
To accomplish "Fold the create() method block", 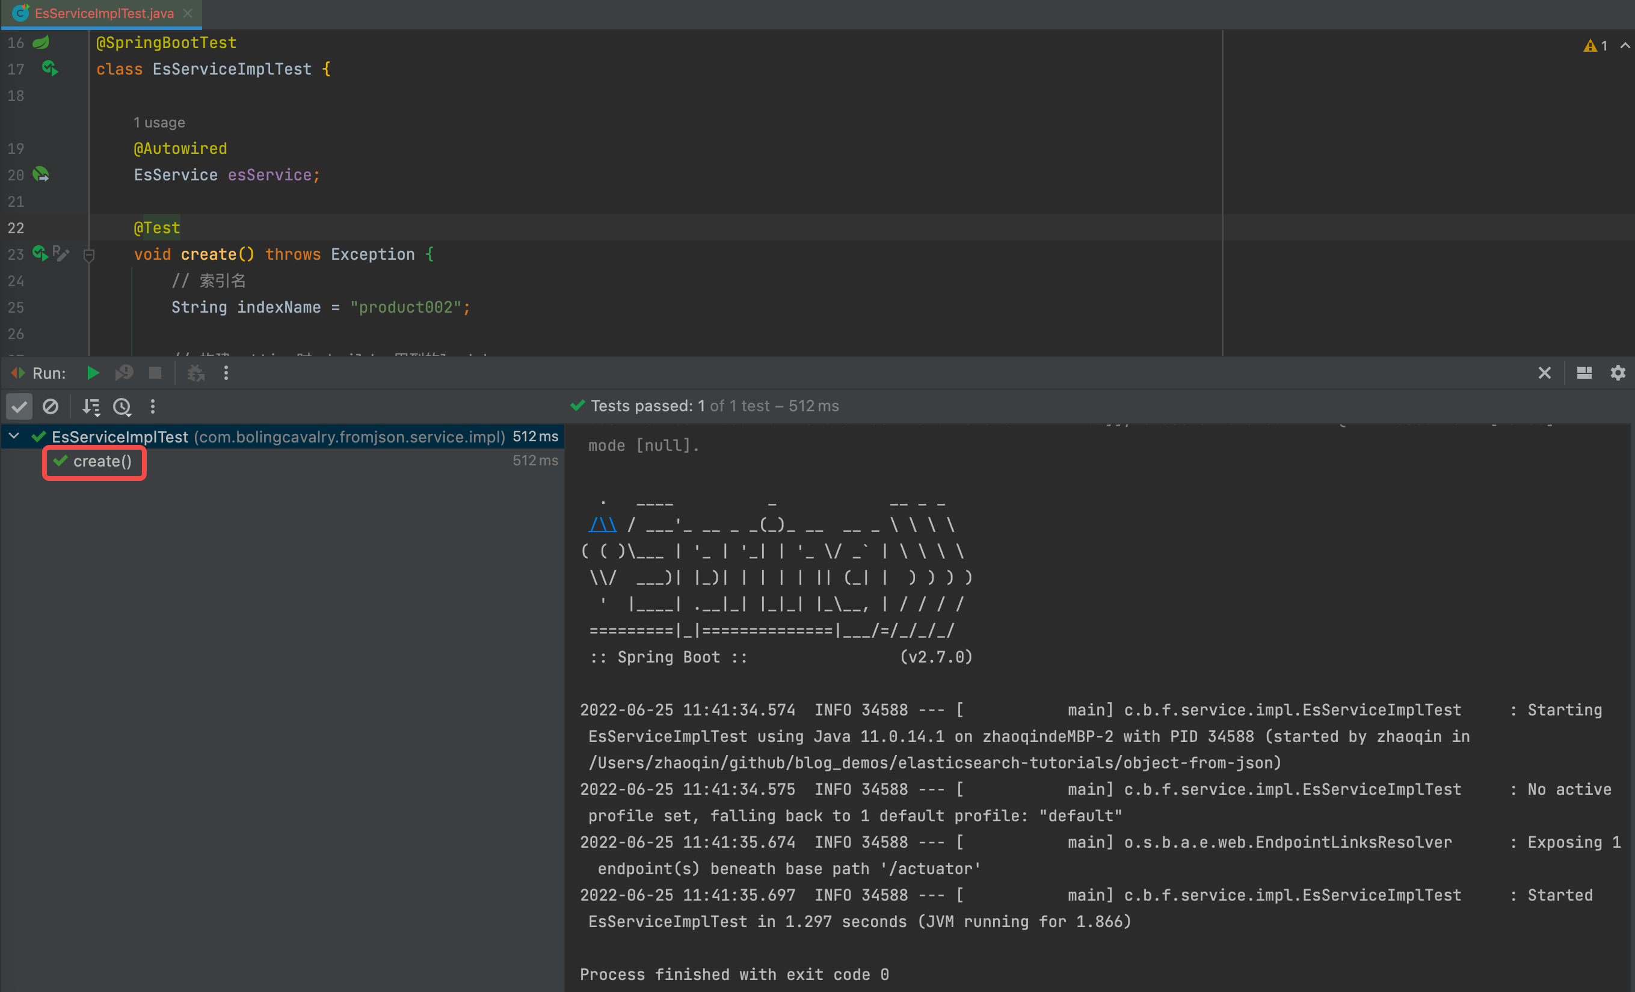I will 89,255.
